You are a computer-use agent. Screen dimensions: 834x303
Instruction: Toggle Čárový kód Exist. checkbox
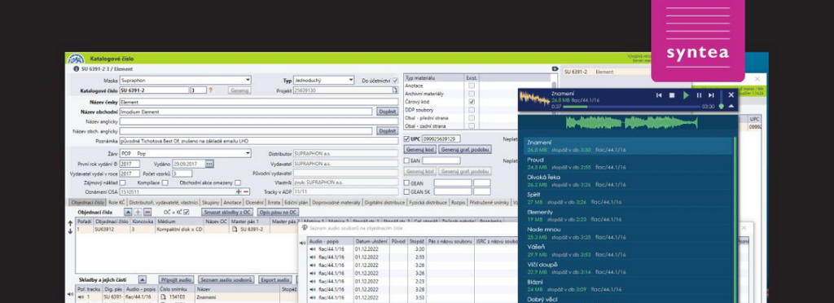[472, 102]
